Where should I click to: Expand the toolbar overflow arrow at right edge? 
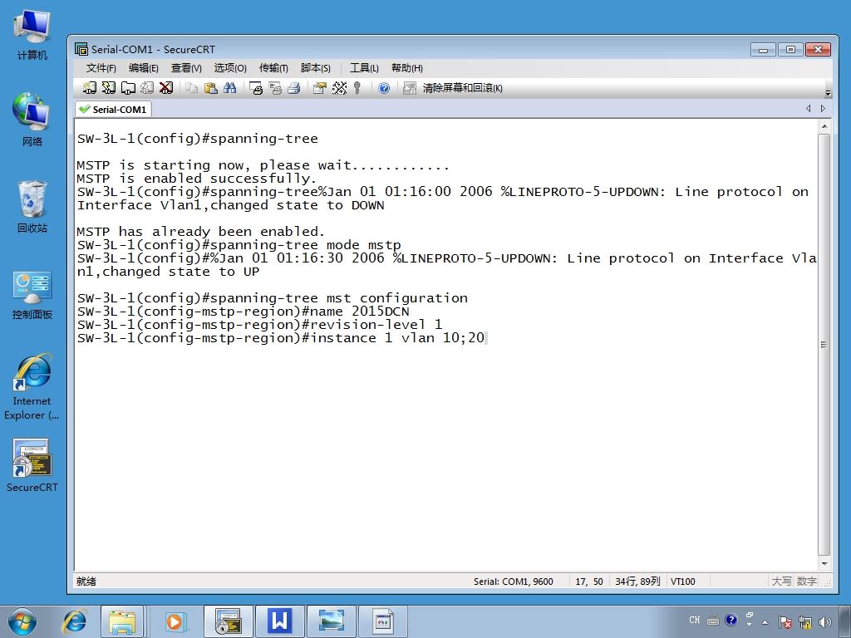[x=828, y=93]
